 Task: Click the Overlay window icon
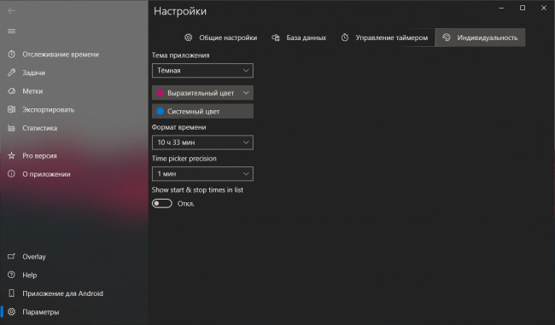click(11, 257)
